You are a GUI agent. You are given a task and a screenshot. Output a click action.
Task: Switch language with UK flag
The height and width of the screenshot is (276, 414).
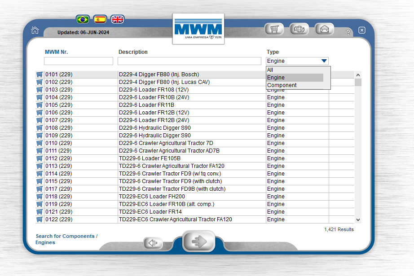(x=117, y=19)
